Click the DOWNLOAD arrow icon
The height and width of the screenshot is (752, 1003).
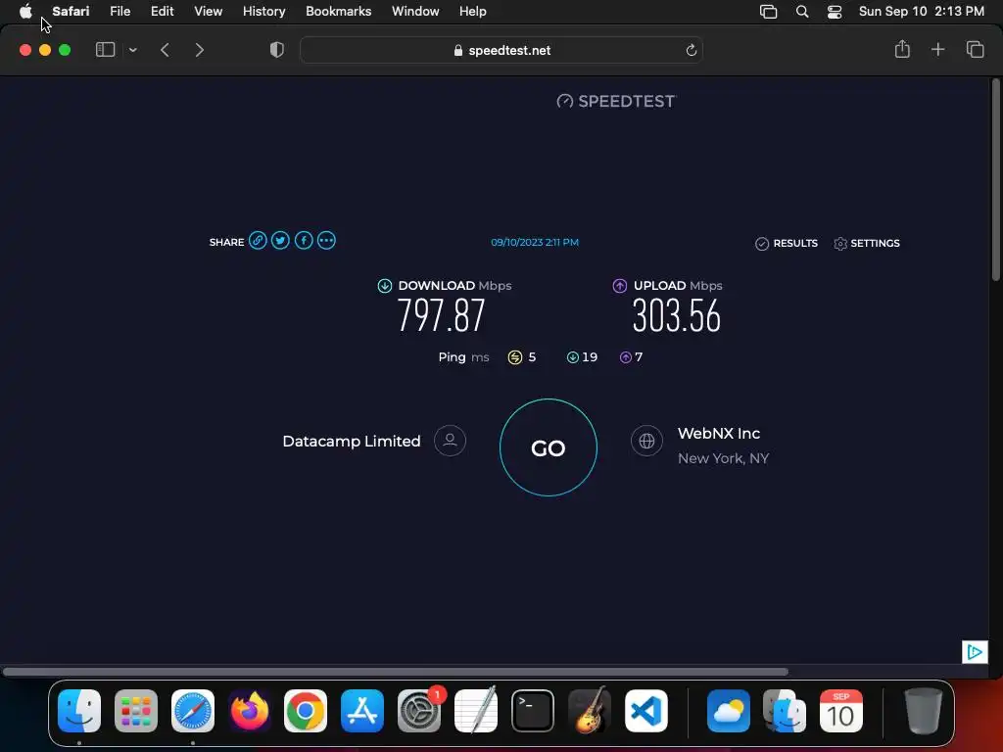pos(384,286)
